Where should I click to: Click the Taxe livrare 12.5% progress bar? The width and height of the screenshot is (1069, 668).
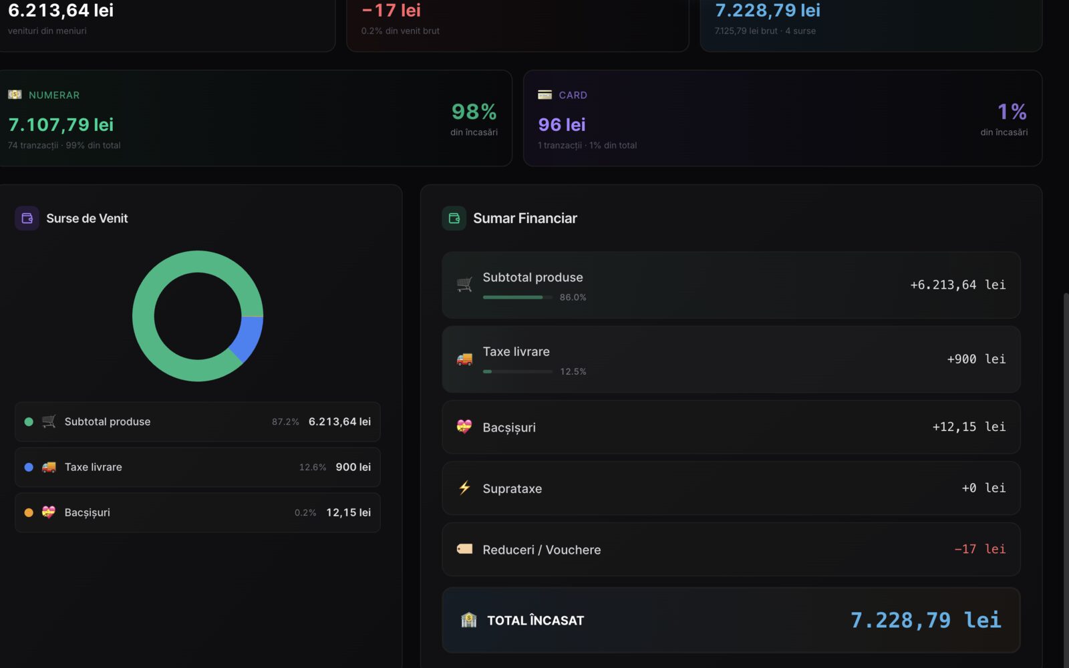pos(518,371)
